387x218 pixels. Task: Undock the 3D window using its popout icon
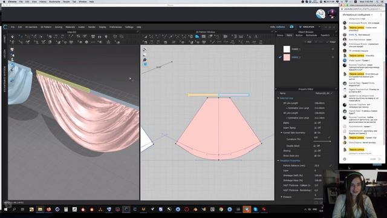pos(137,32)
